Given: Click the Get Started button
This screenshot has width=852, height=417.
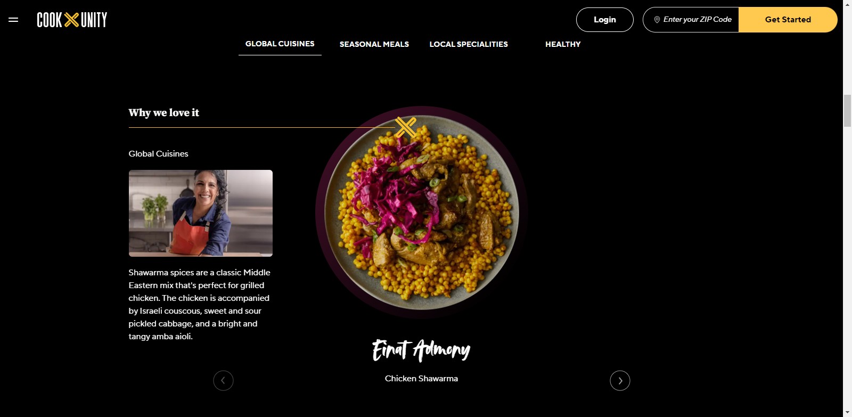Looking at the screenshot, I should (788, 20).
